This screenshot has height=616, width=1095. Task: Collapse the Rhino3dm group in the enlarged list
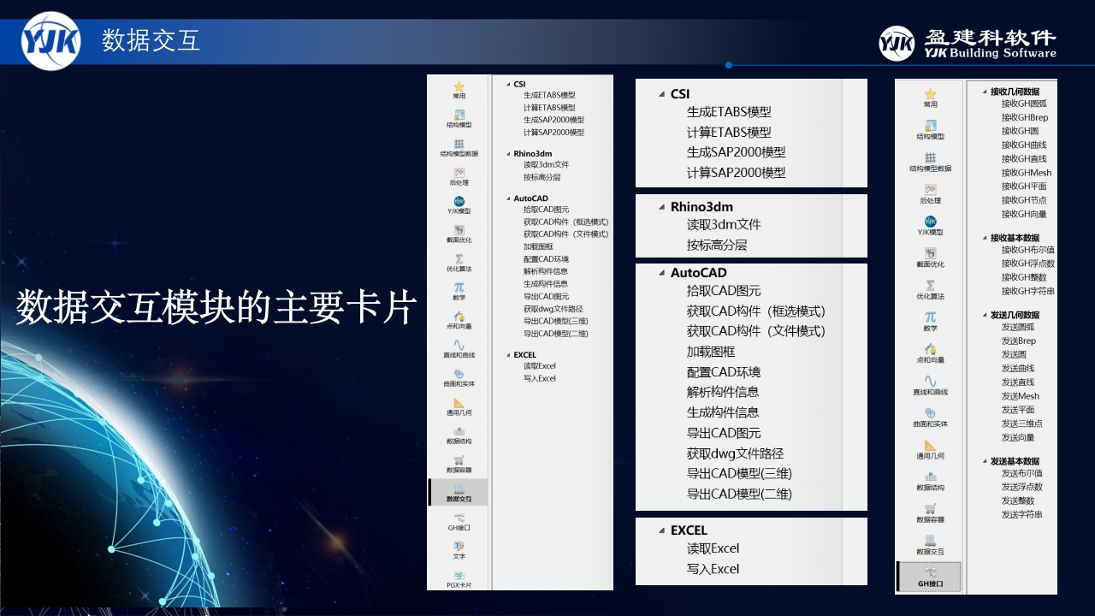pos(661,207)
